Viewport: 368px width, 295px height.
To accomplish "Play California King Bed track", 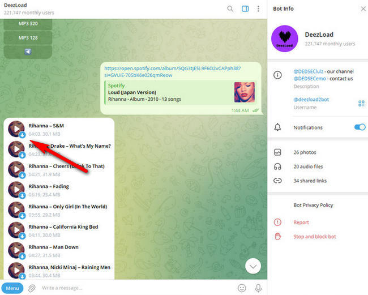I will 16,230.
